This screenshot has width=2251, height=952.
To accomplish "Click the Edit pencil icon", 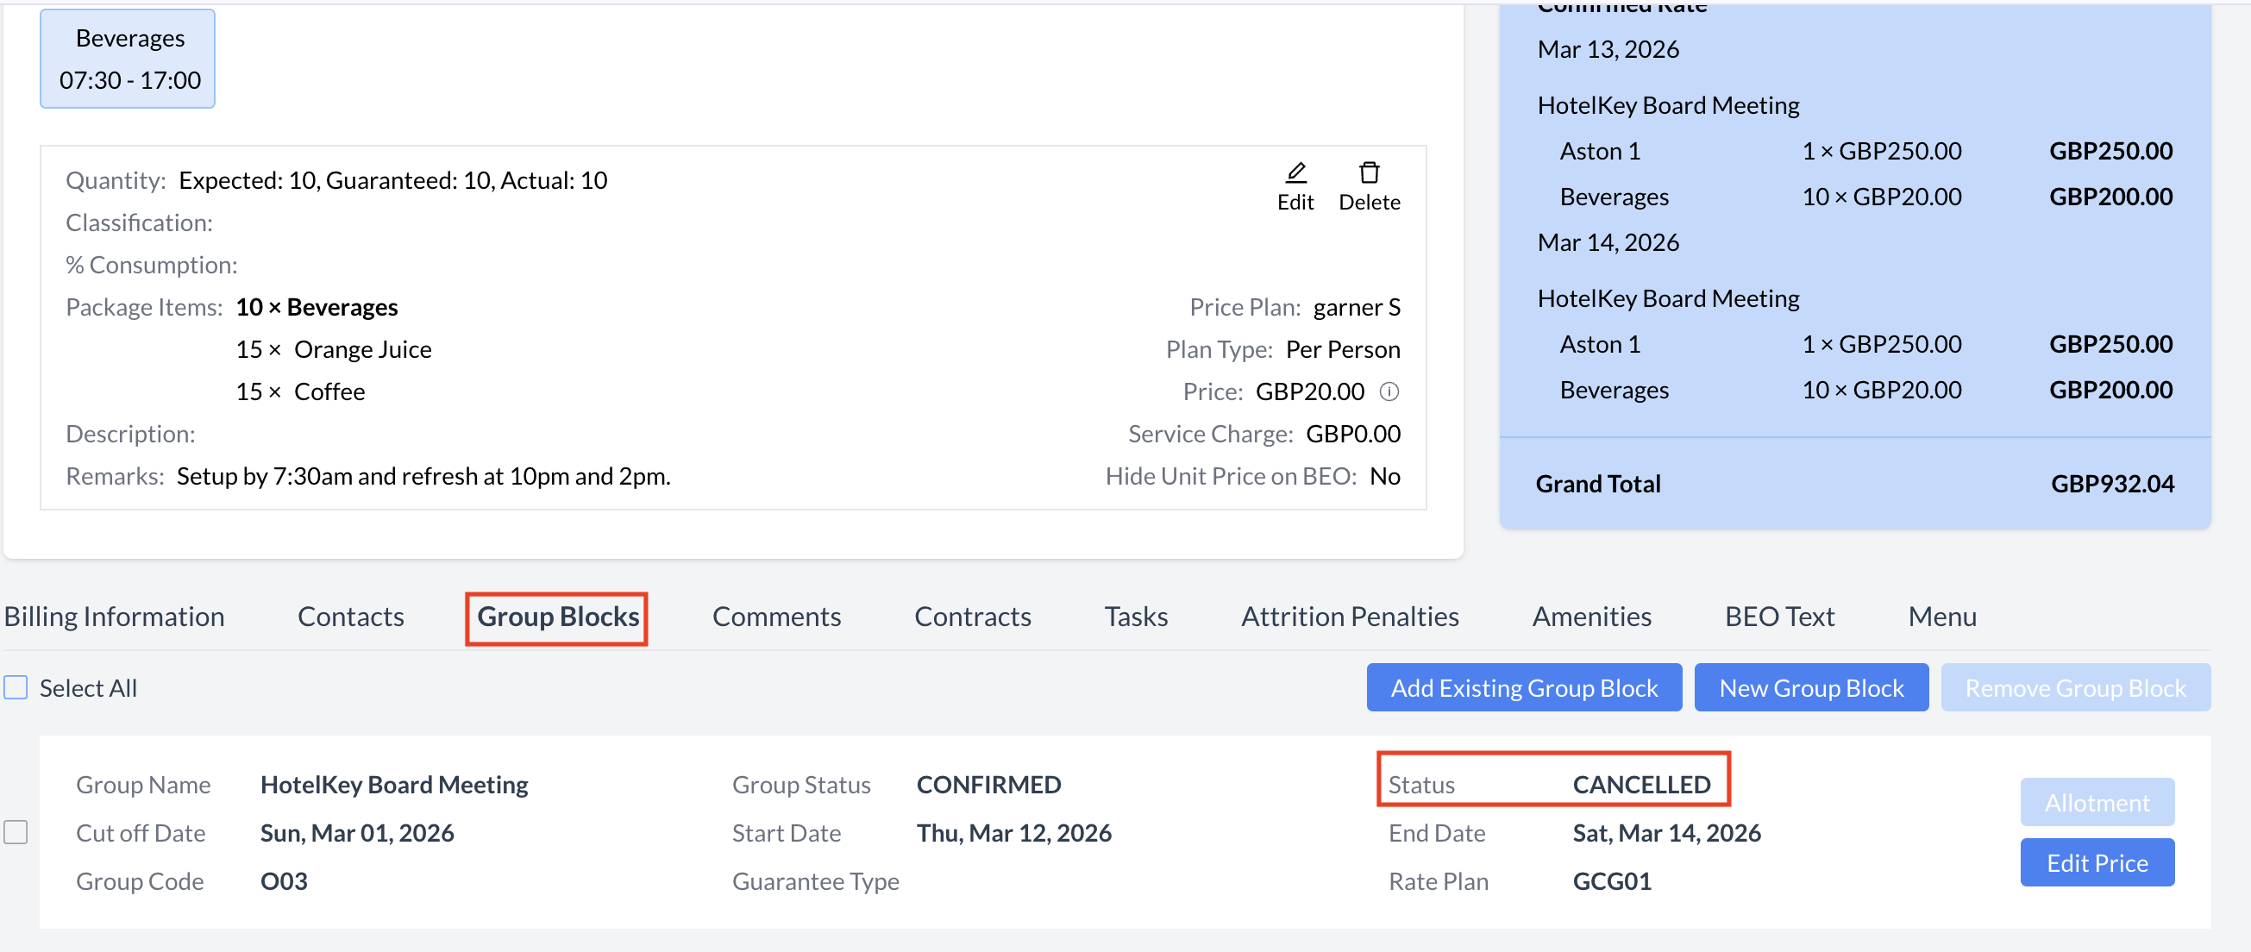I will [x=1295, y=173].
